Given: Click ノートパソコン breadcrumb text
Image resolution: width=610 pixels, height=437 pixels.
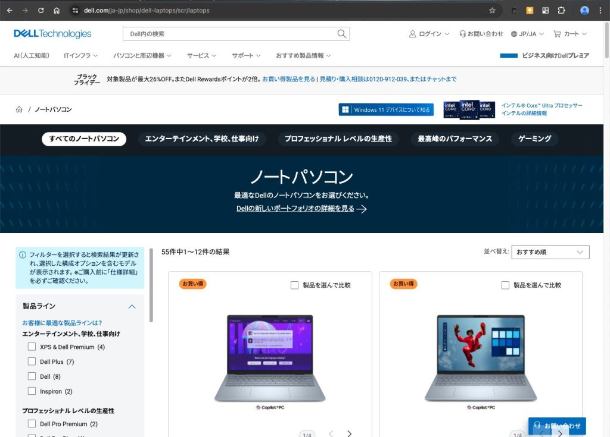Looking at the screenshot, I should click(x=53, y=109).
